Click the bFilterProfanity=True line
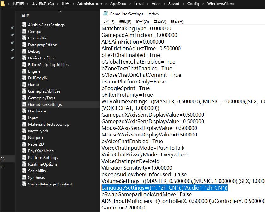Screen dimensions: 265x212 tap(127, 95)
